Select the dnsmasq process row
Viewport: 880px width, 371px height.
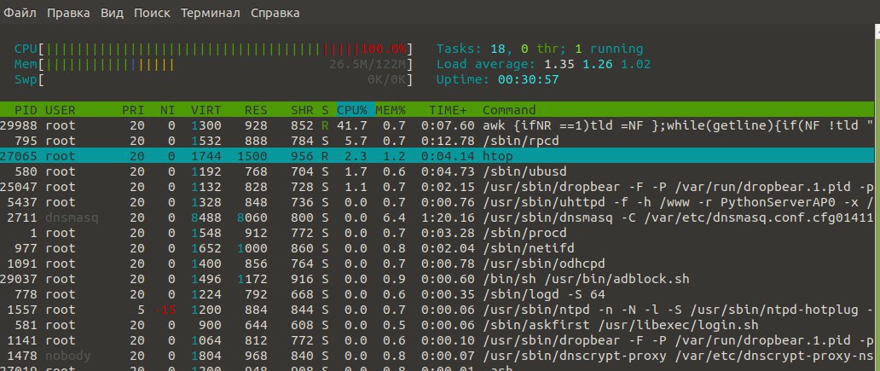437,217
